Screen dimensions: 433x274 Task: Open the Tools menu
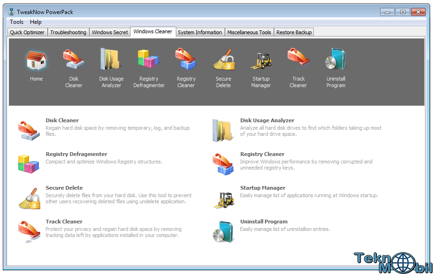(16, 22)
